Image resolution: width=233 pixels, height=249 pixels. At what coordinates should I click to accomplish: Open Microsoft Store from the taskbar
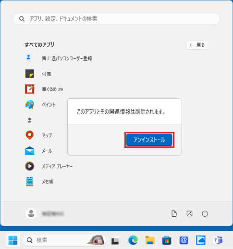pyautogui.click(x=167, y=240)
